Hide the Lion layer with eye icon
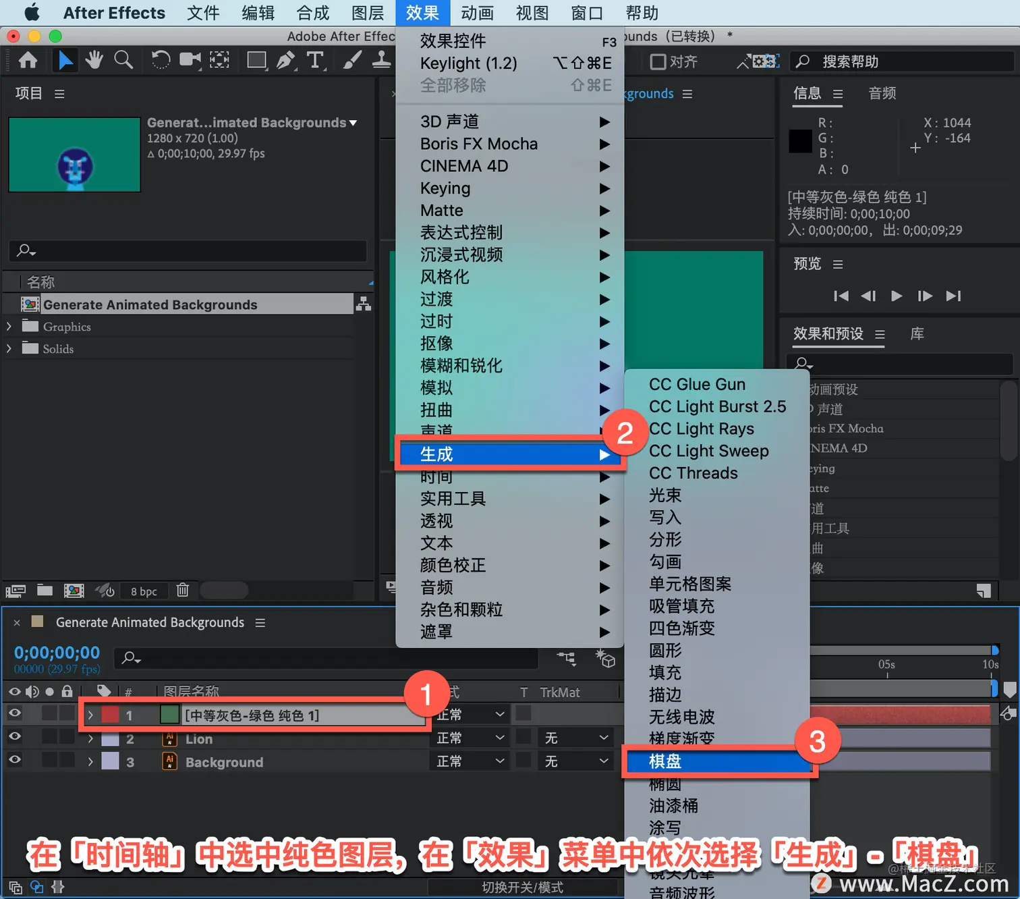 tap(15, 736)
